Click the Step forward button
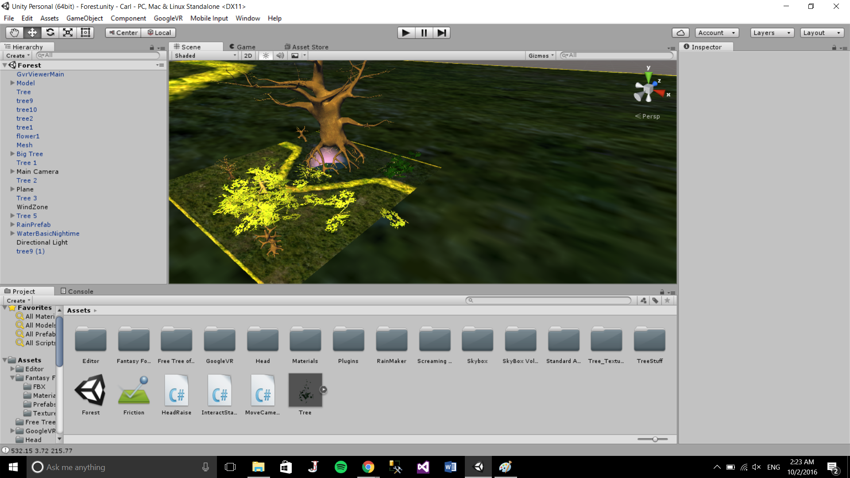Screen dimensions: 850x478 pyautogui.click(x=441, y=33)
